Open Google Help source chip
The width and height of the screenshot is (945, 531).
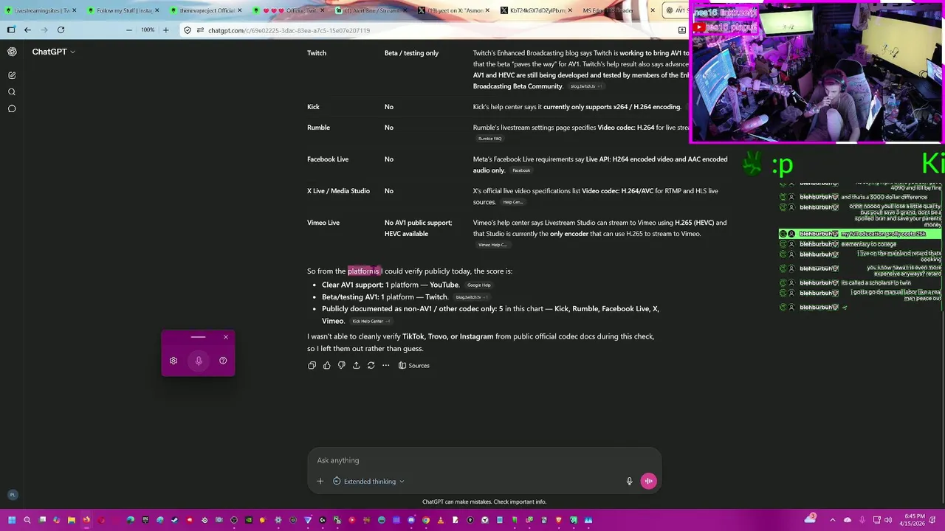click(478, 285)
